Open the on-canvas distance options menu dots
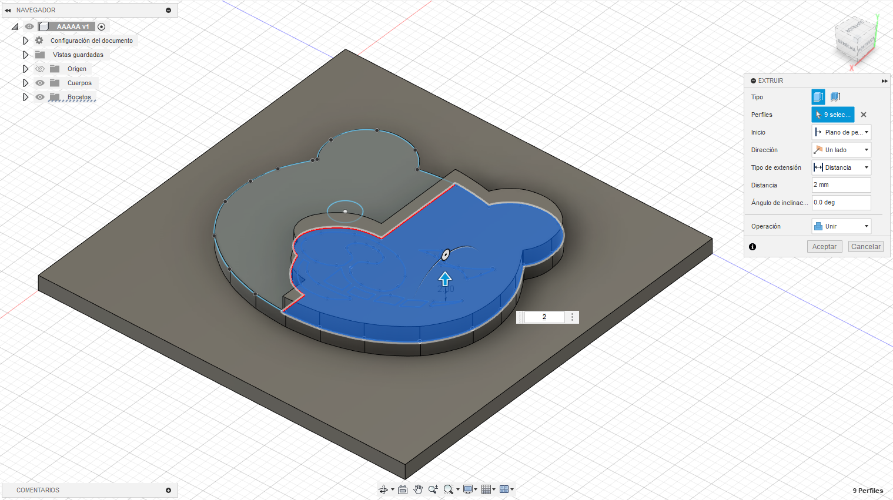The image size is (893, 500). [x=572, y=317]
